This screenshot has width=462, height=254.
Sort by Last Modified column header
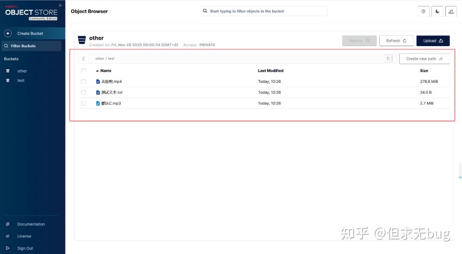coord(270,70)
